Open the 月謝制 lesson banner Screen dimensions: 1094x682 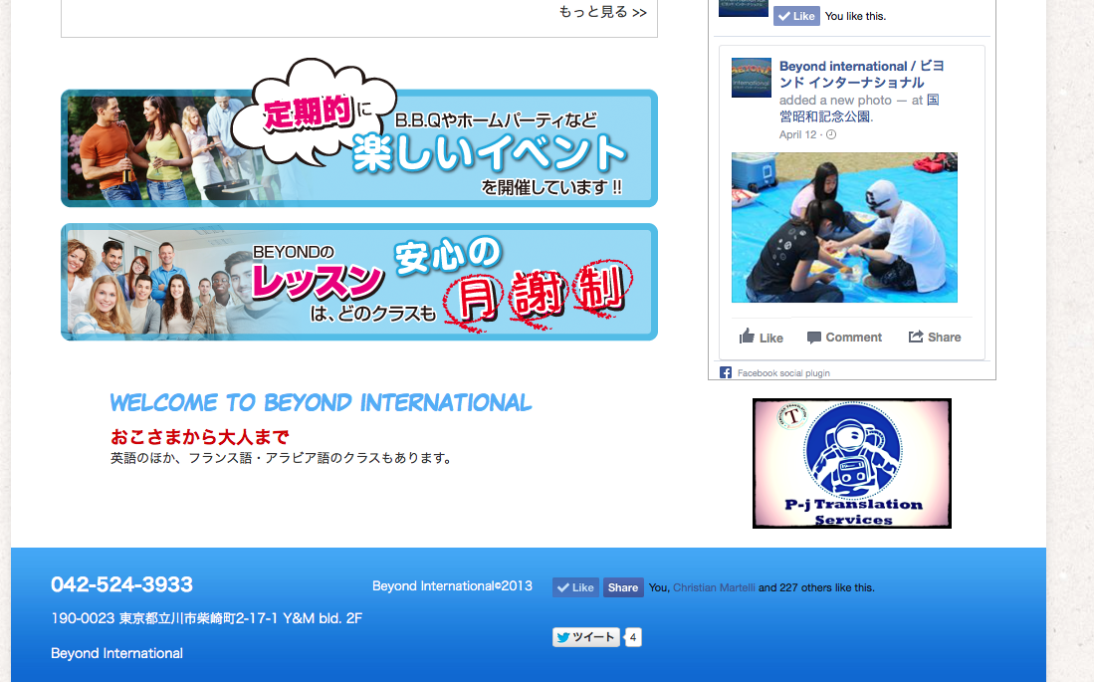point(359,282)
